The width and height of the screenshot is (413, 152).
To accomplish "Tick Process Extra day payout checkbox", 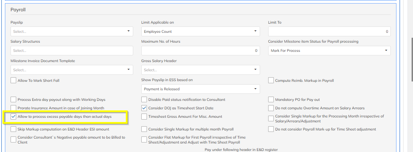I will tap(13, 99).
